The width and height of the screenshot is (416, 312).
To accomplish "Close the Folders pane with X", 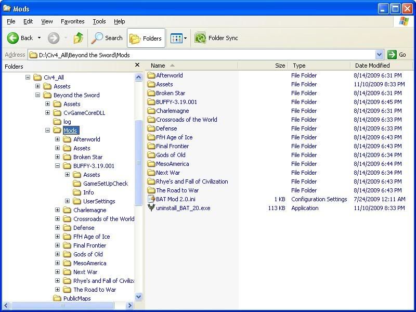I will pos(137,64).
